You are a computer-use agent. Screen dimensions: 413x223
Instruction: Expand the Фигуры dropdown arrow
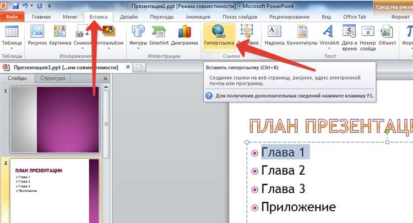(138, 48)
